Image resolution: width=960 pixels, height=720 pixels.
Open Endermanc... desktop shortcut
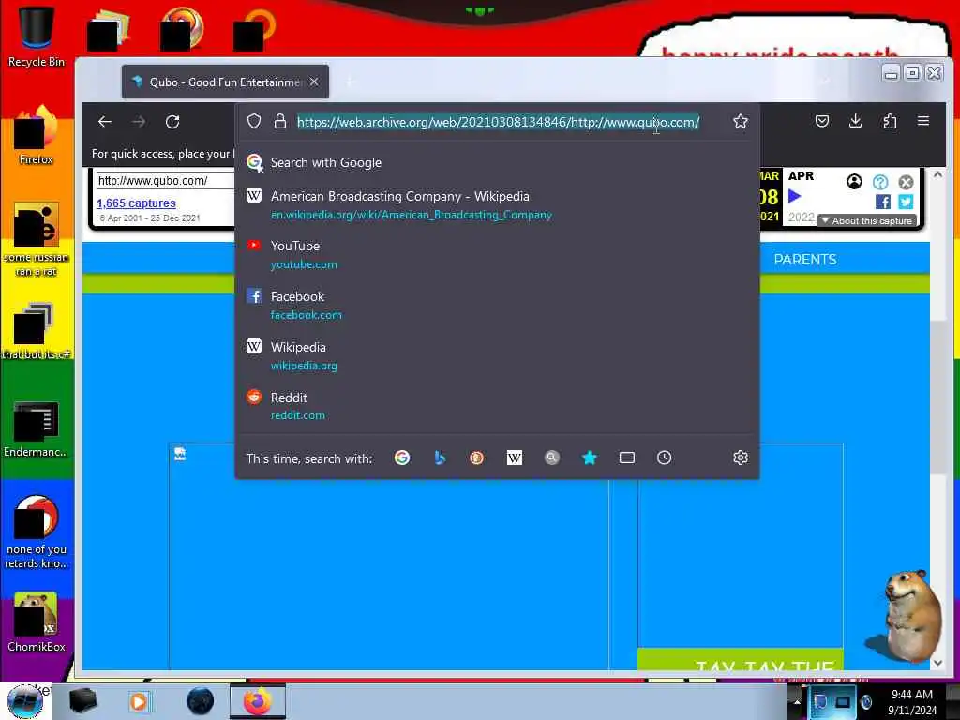tap(37, 429)
